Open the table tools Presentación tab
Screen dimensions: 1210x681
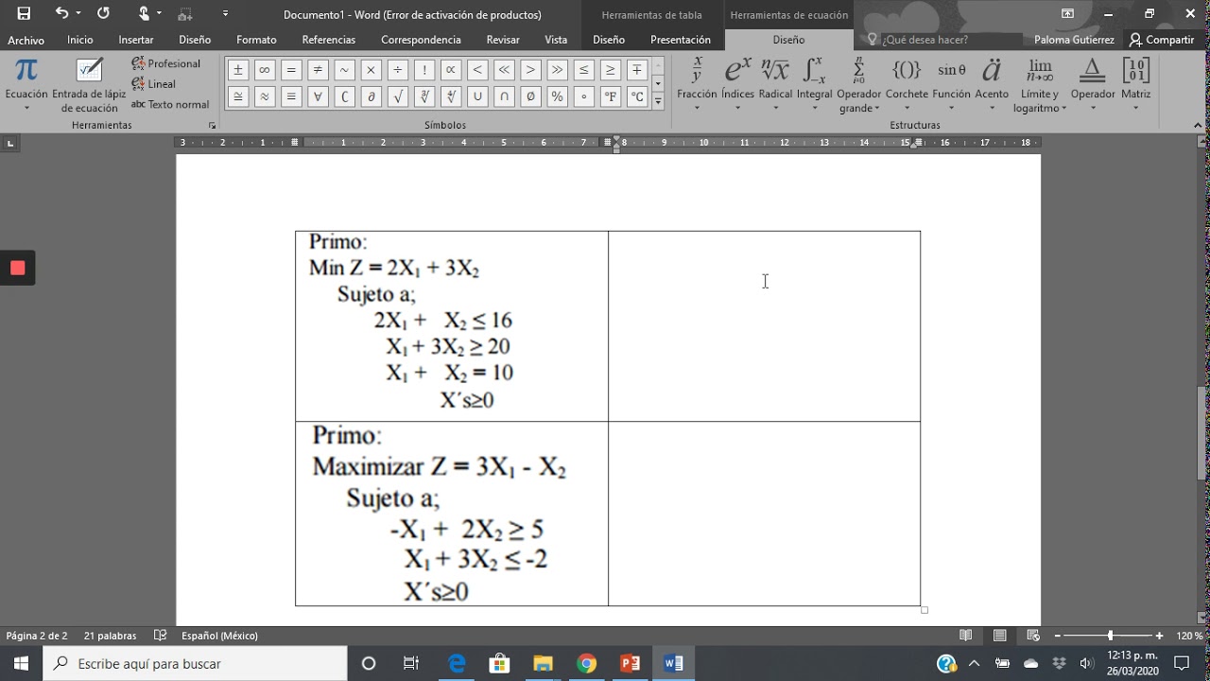pos(681,40)
